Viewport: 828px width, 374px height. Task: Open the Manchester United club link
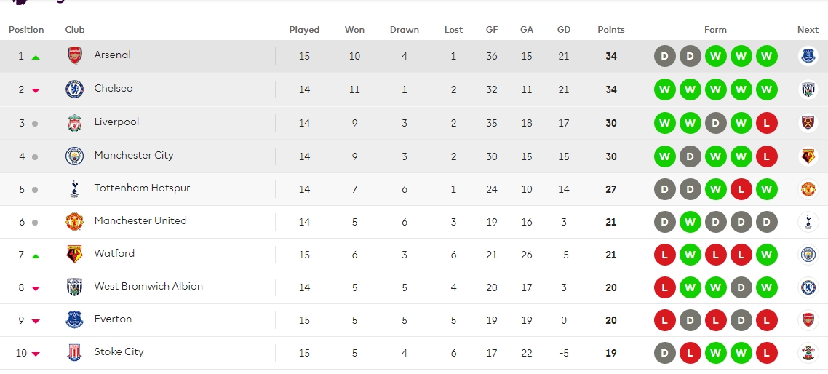[140, 220]
